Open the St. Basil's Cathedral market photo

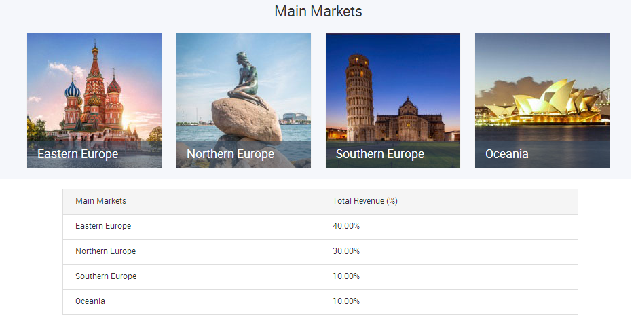tap(94, 88)
